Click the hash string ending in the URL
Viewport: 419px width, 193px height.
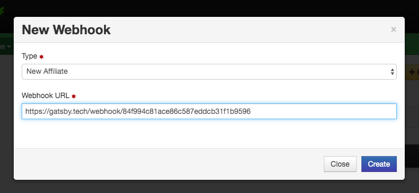(x=187, y=111)
